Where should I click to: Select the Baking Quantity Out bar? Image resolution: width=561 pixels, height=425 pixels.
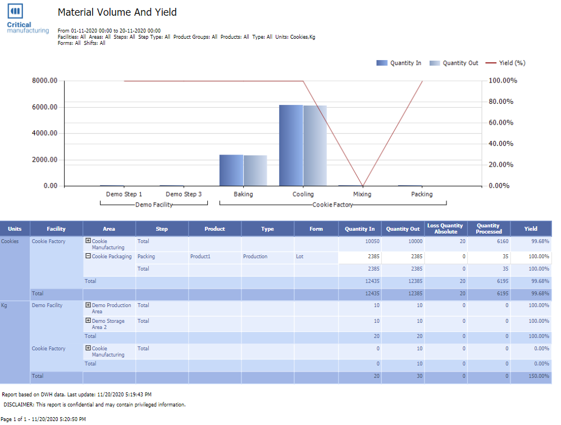[x=255, y=171]
